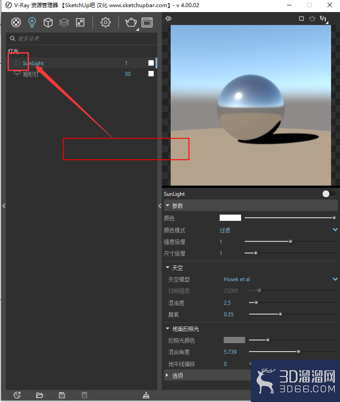Click the 混合角度 value 5.739

(230, 352)
